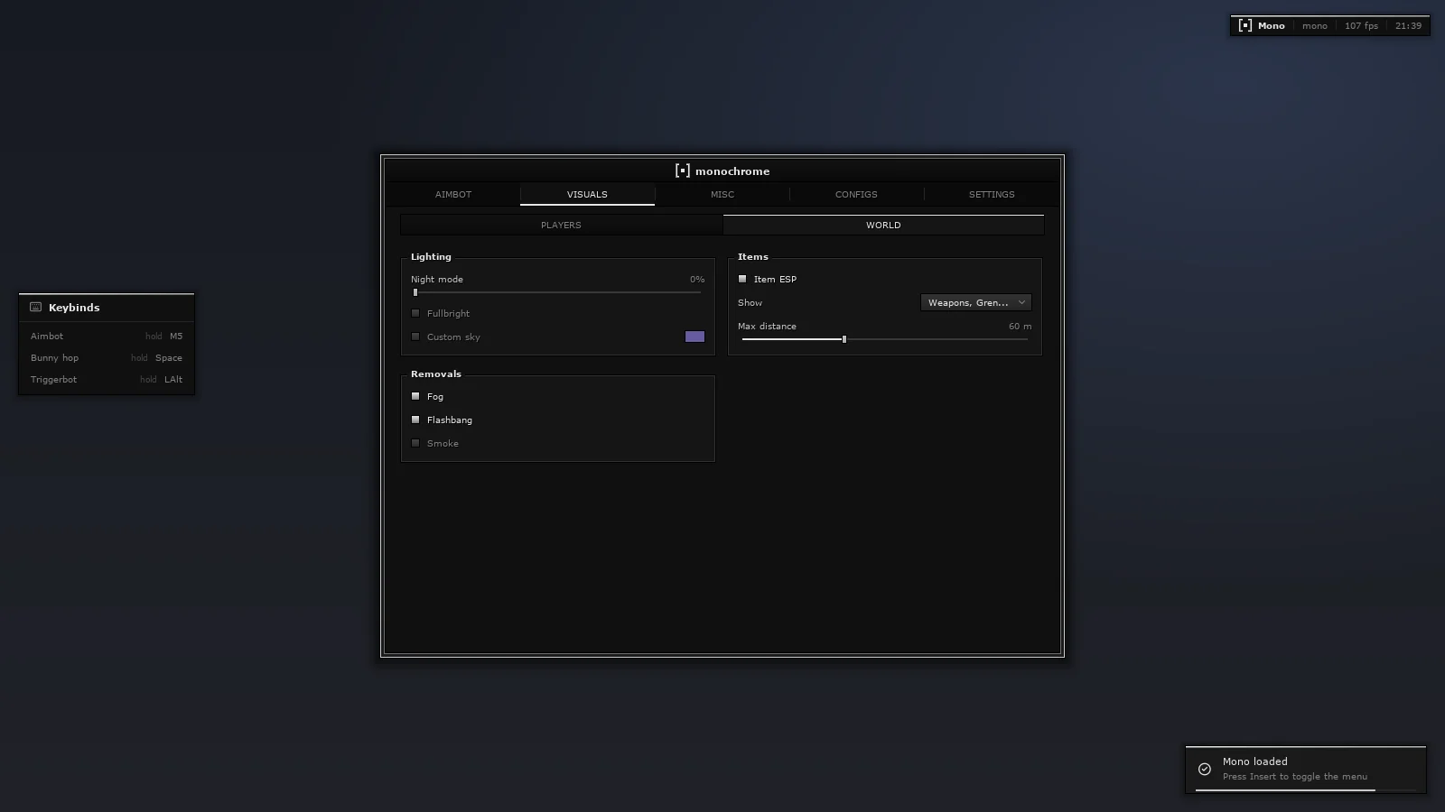
Task: Click the Max distance slider handle
Action: [x=844, y=339]
